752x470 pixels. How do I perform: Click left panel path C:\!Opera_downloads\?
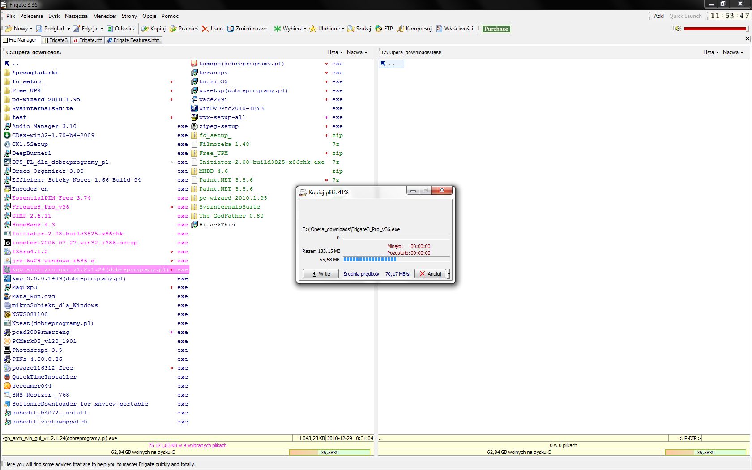tap(34, 52)
